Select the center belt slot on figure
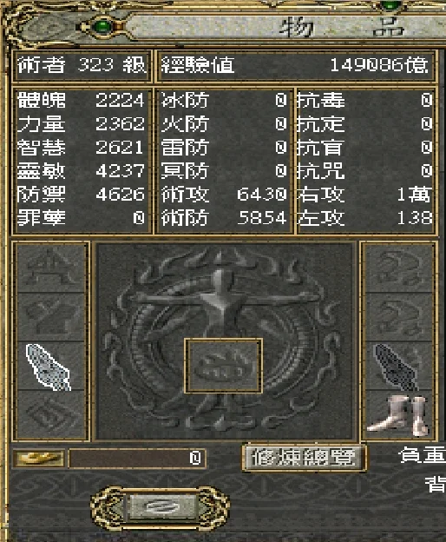Screen dimensions: 446x542 (224, 366)
